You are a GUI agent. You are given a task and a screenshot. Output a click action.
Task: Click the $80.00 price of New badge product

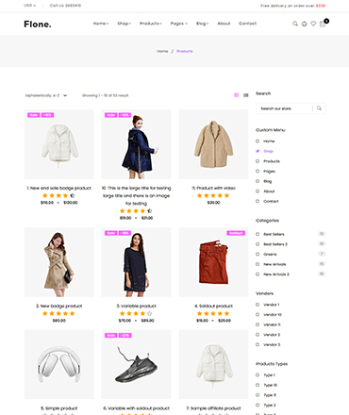click(58, 321)
